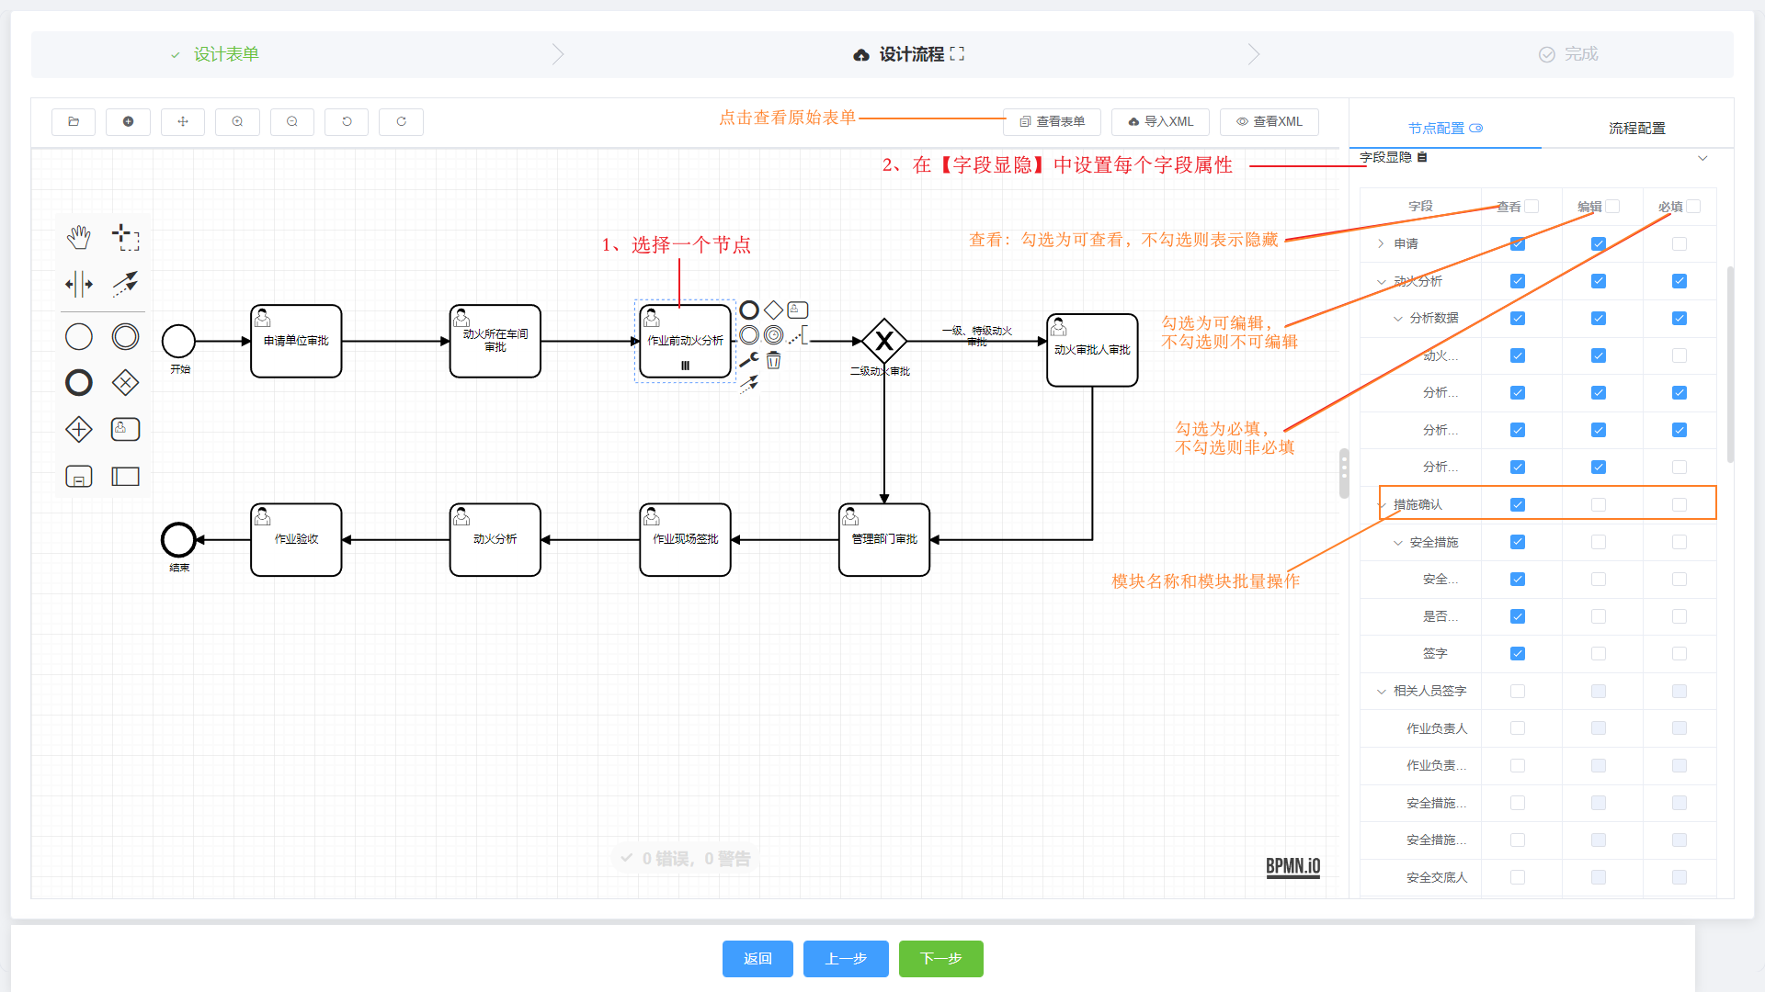The image size is (1765, 992).
Task: Go to the 完成 step
Action: click(x=1569, y=54)
